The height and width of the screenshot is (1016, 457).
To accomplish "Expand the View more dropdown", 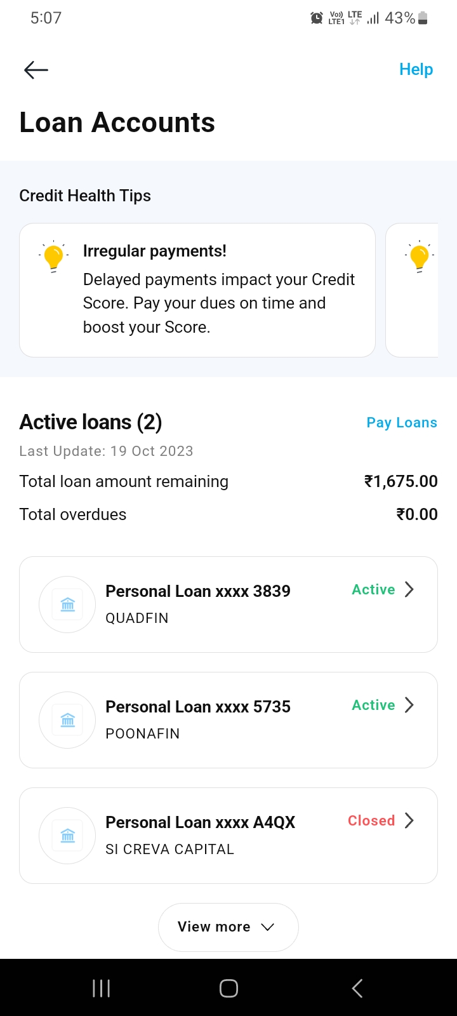I will coord(228,927).
